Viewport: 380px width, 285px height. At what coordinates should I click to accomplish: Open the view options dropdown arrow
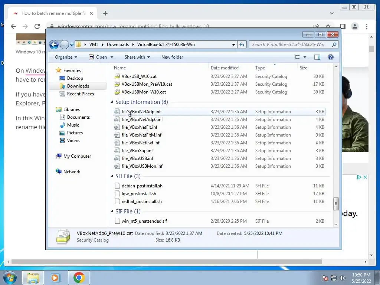tap(305, 57)
